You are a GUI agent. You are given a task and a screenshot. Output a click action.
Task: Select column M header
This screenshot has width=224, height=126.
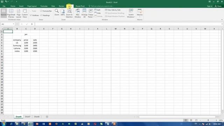(115, 29)
